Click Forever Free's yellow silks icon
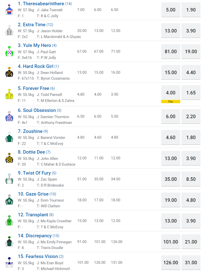 [9, 94]
